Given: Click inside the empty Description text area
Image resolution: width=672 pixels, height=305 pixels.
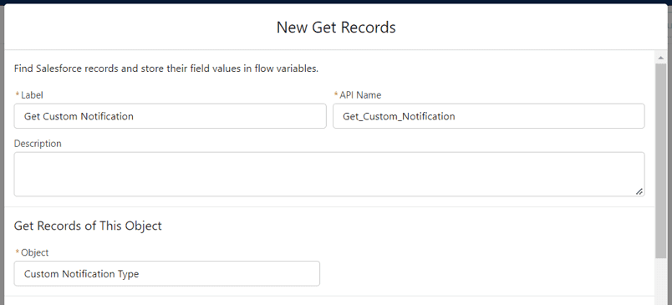Looking at the screenshot, I should point(329,175).
